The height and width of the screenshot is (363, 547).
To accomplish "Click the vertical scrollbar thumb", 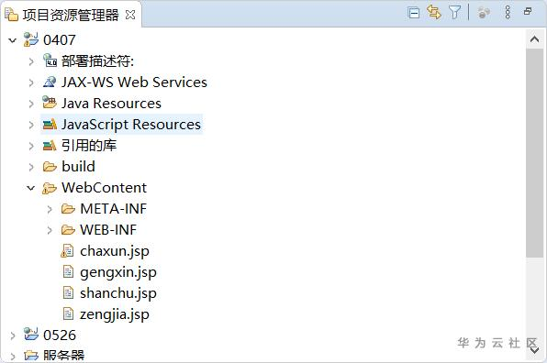I will tap(534, 153).
